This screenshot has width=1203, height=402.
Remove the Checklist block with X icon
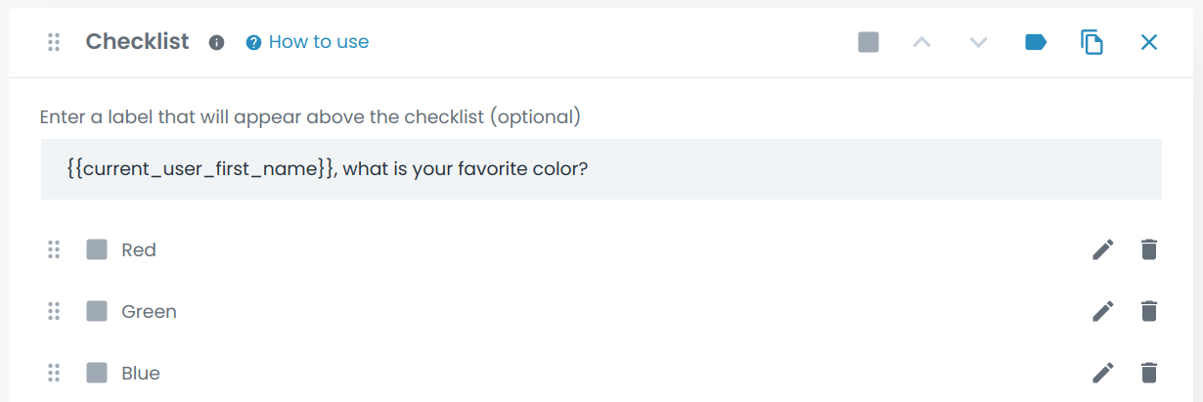(1149, 42)
